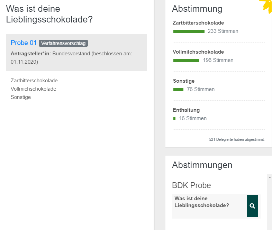The height and width of the screenshot is (230, 272).
Task: Click the Abstimmung results heading
Action: tap(197, 9)
